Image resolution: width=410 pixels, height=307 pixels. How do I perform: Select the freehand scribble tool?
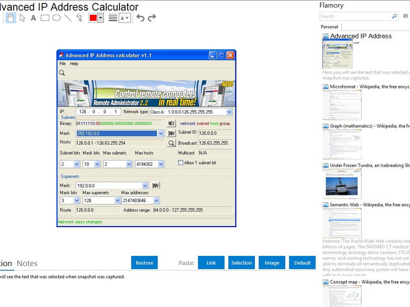(79, 18)
